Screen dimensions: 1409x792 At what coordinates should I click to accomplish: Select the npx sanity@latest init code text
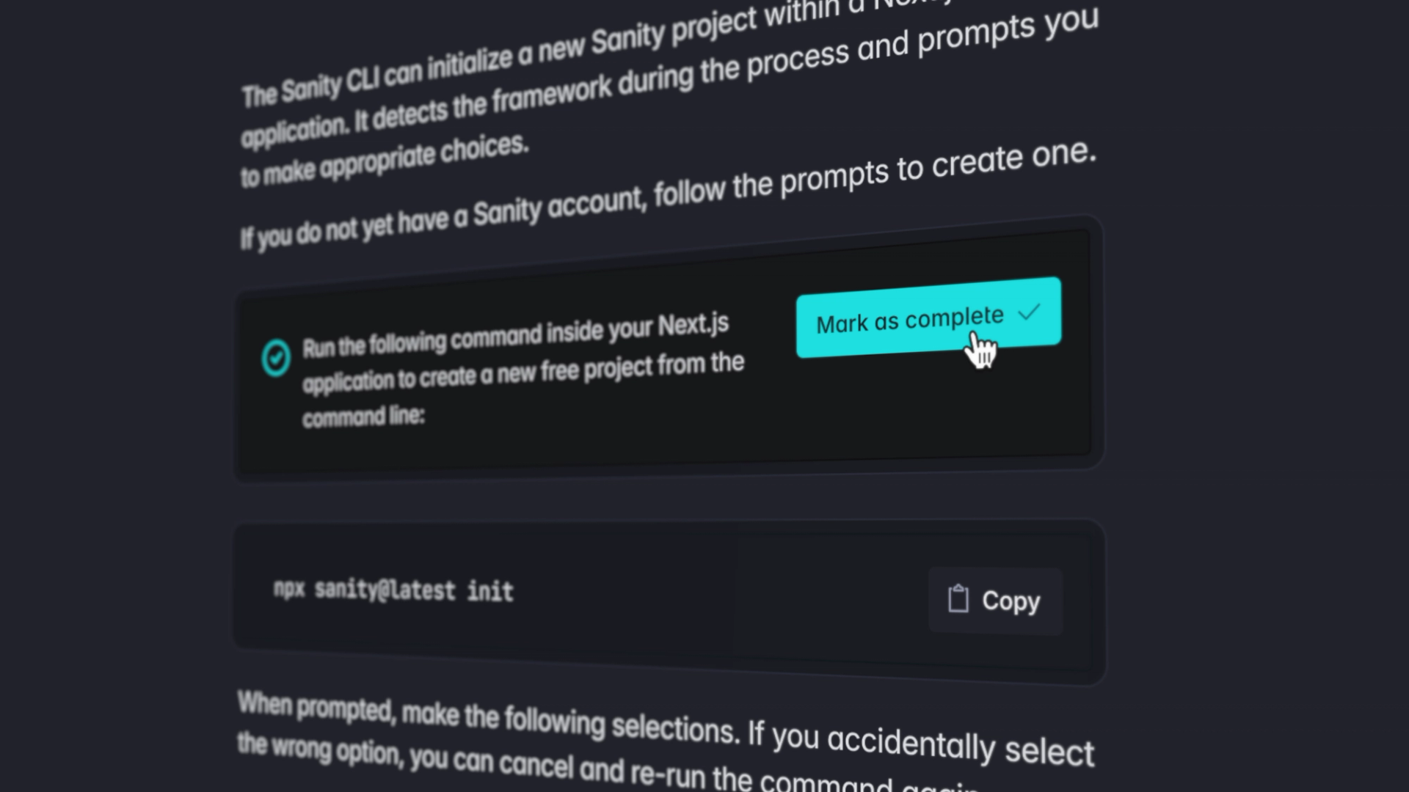click(393, 590)
